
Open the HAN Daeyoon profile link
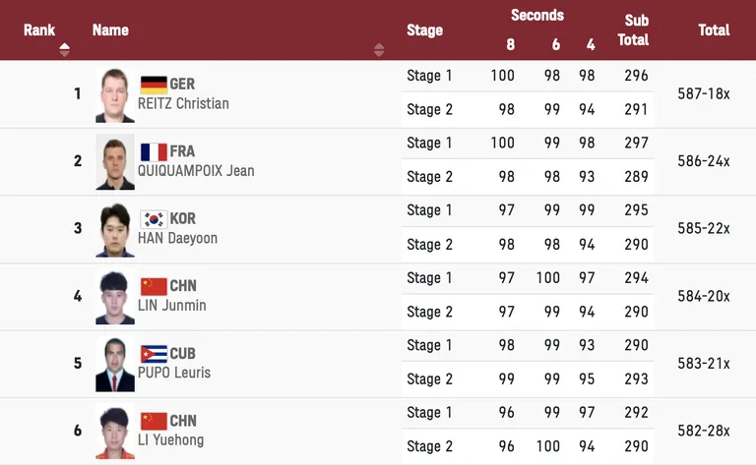click(177, 238)
